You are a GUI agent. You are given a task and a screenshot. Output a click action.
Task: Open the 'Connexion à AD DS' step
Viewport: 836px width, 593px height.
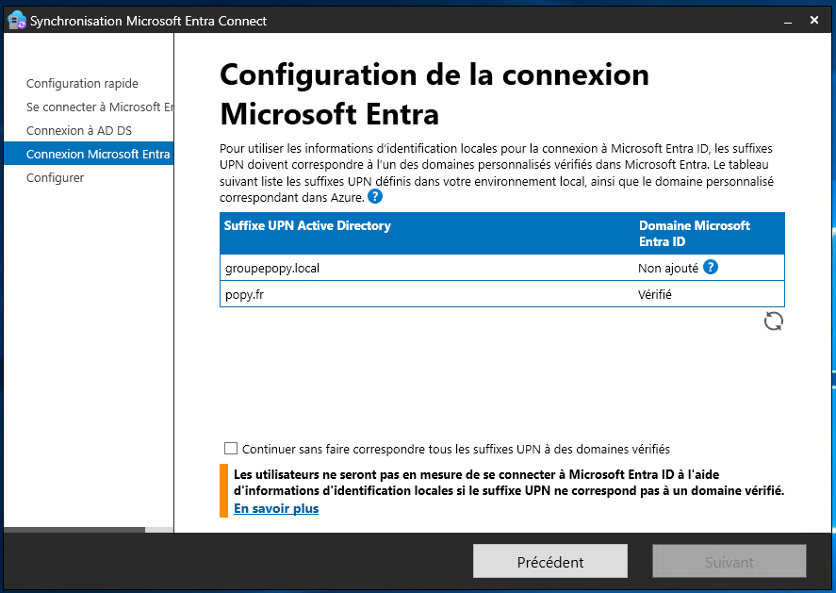coord(79,130)
